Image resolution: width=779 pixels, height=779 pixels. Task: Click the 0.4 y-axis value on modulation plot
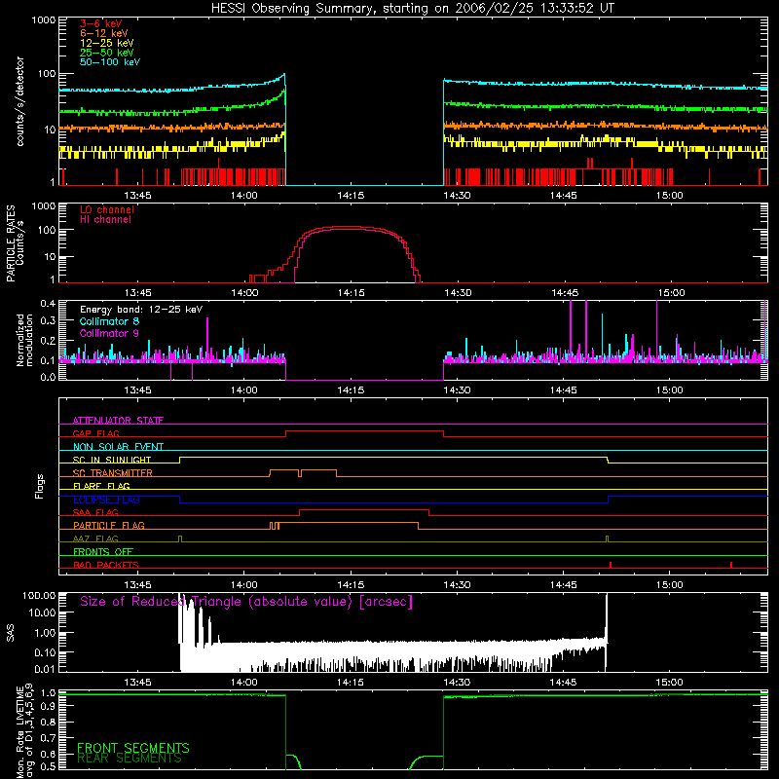pos(48,304)
